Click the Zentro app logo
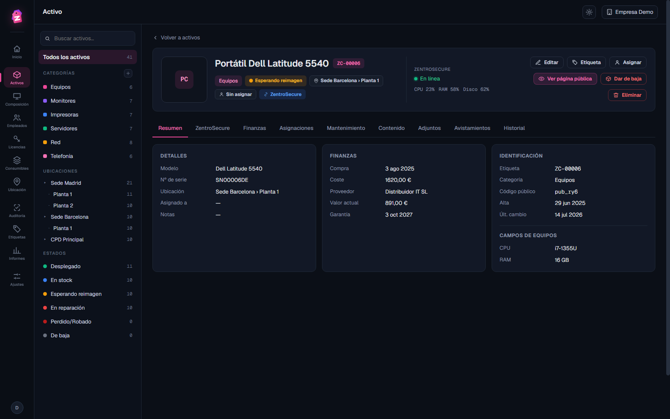This screenshot has width=670, height=419. 17,16
